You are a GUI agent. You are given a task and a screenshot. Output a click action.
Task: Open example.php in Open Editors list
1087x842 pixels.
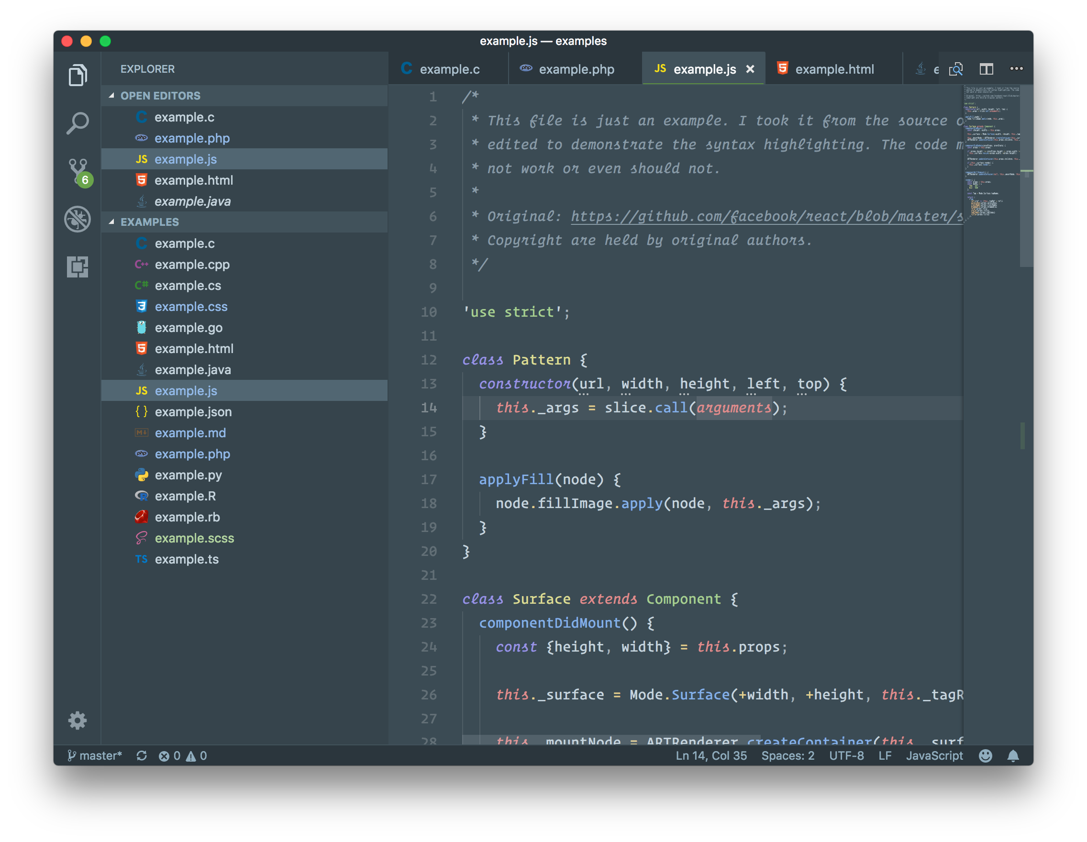coord(244,138)
